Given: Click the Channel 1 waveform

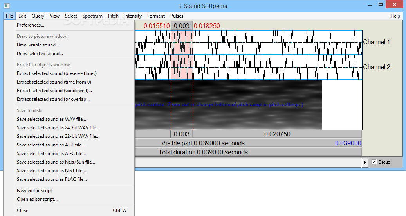Looking at the screenshot, I should coord(248,43).
